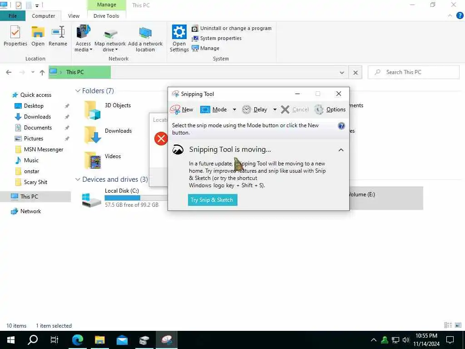
Task: Open taskbar Search magnifier
Action: (33, 340)
